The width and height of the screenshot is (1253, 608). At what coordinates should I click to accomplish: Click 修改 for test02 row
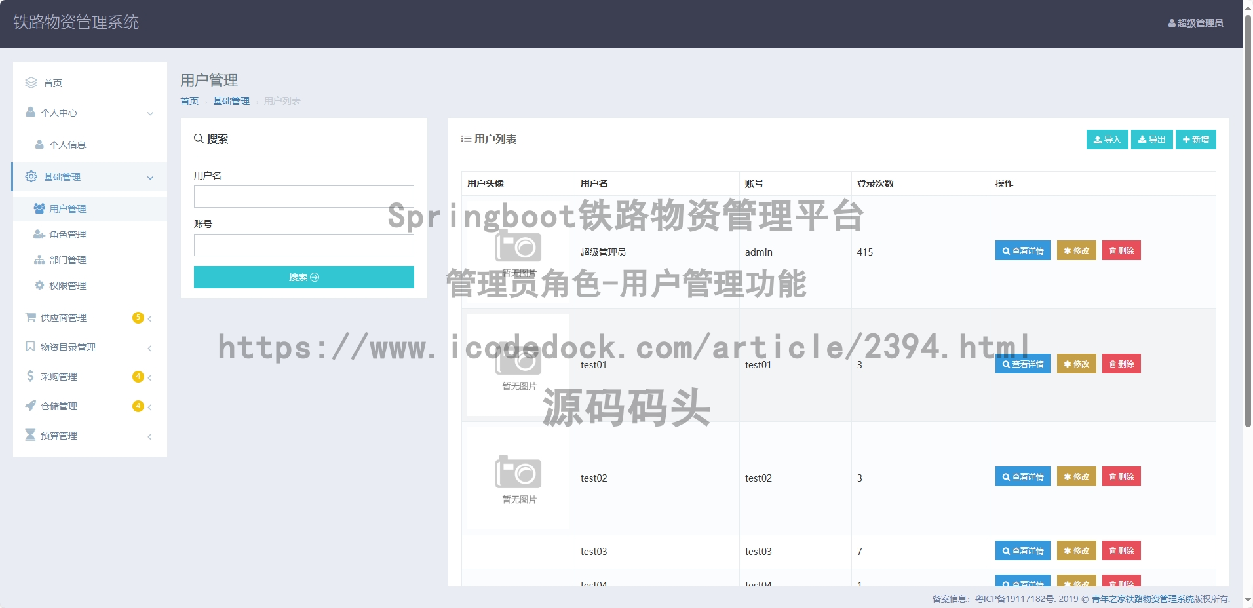(x=1077, y=477)
